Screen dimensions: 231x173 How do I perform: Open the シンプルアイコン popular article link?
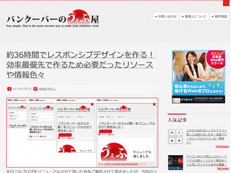(206, 136)
